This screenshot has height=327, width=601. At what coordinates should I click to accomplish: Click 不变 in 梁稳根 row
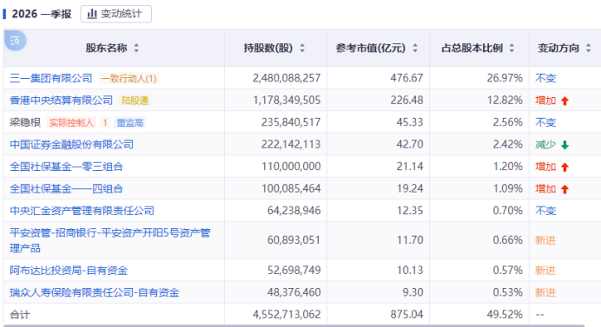tap(545, 122)
